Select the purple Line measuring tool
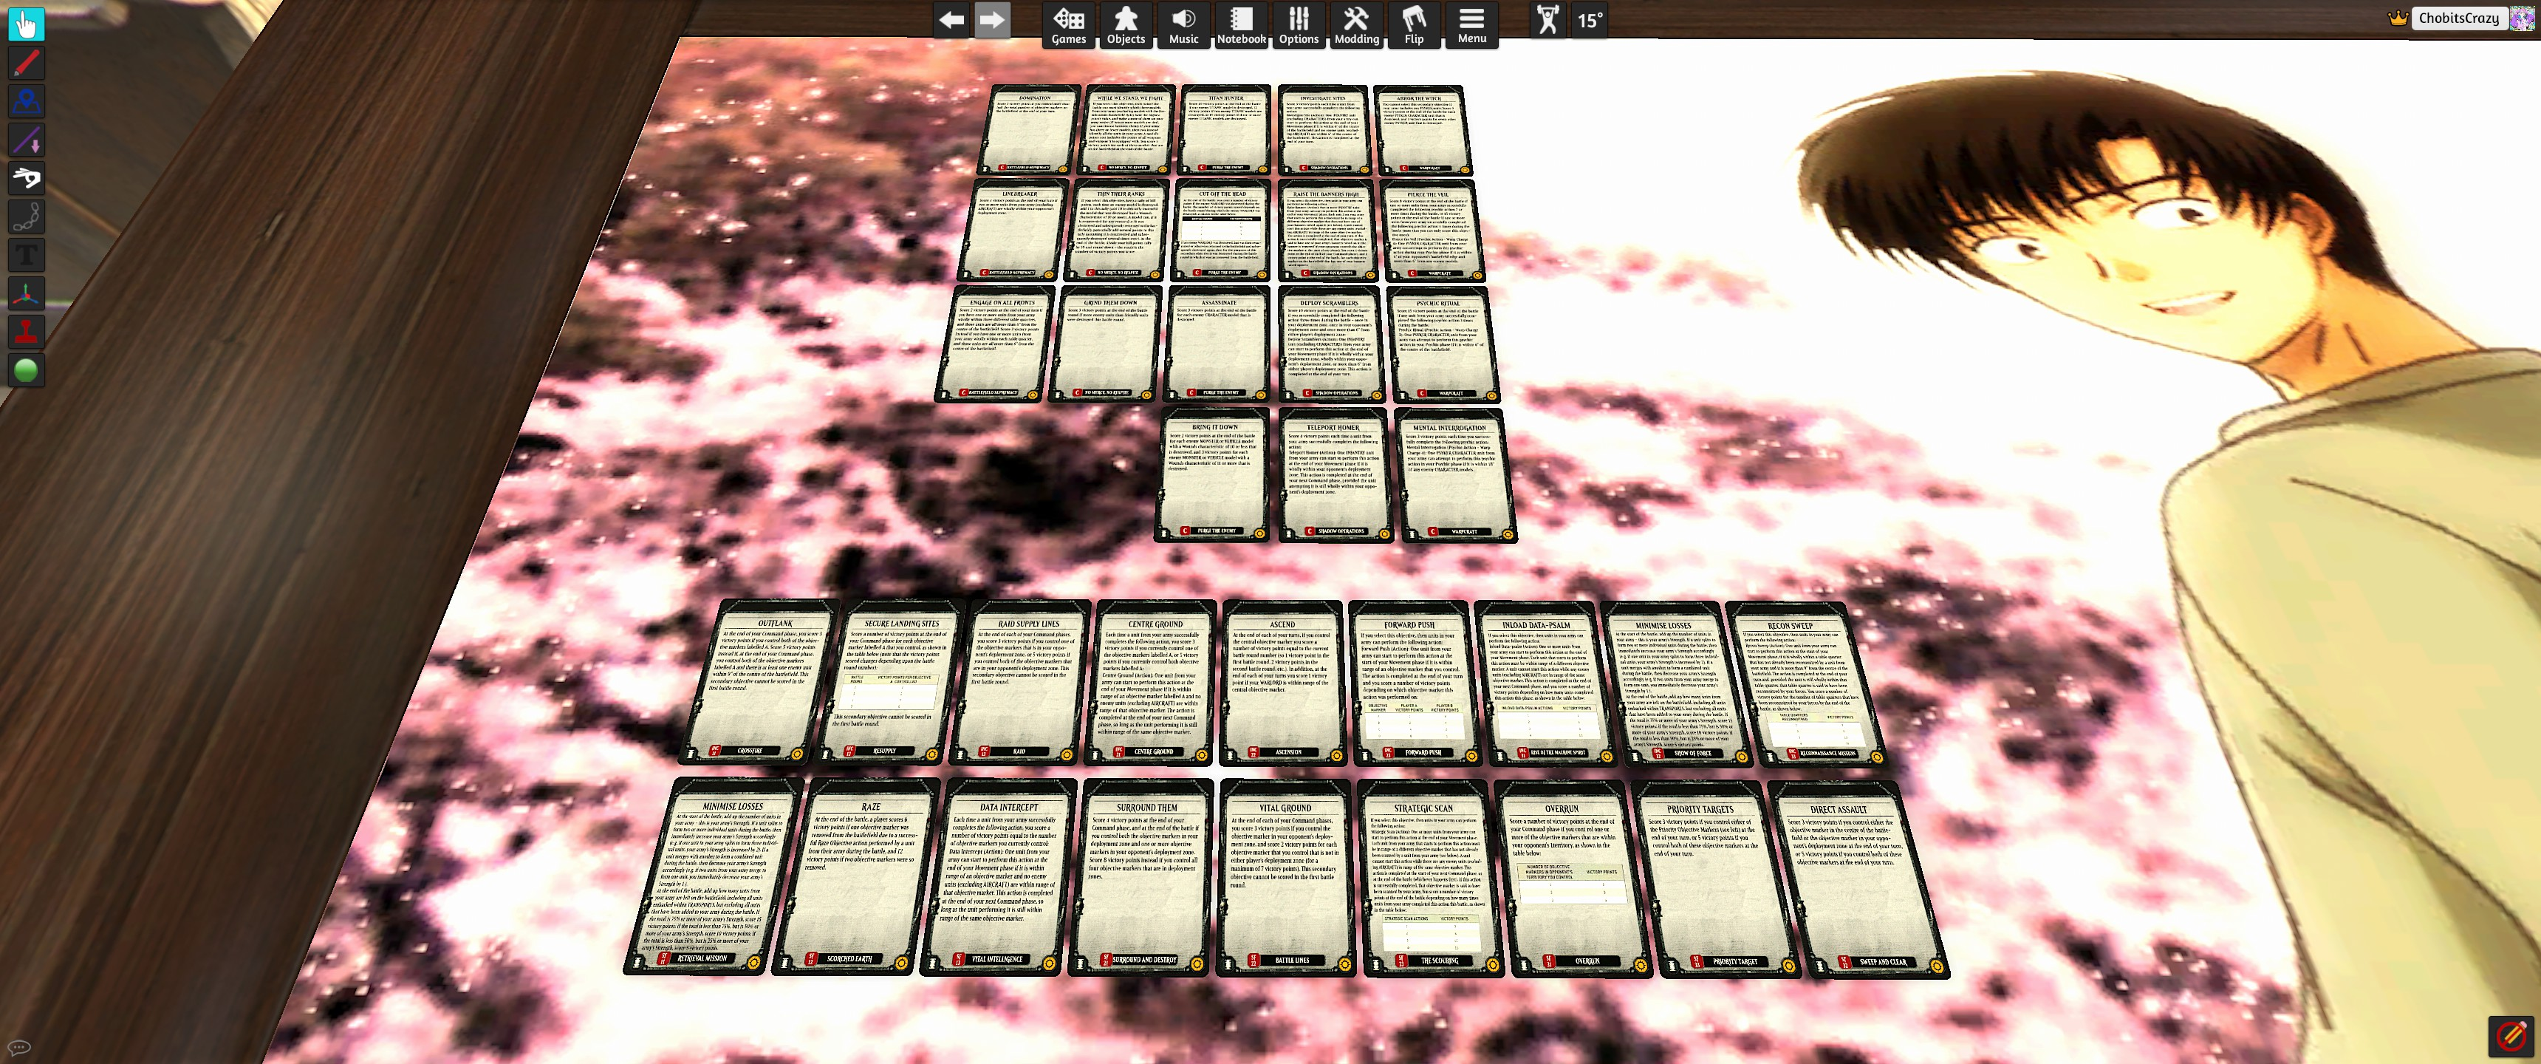The width and height of the screenshot is (2541, 1064). [27, 140]
